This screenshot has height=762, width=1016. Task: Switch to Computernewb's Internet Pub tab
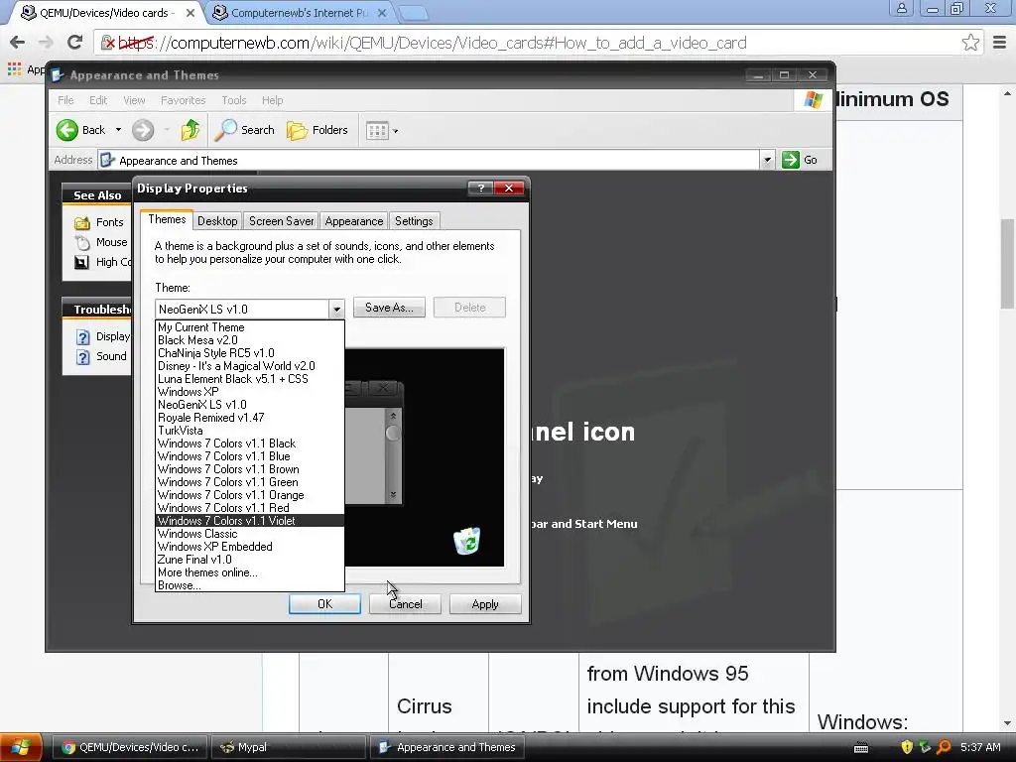point(298,12)
